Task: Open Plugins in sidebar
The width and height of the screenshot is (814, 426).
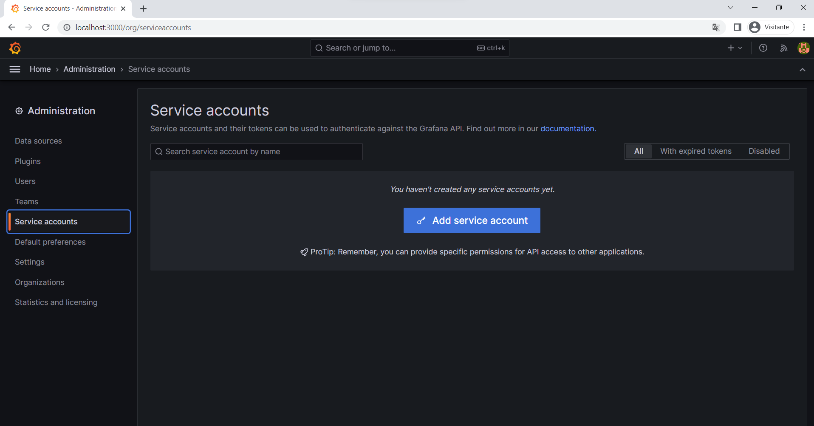Action: click(28, 161)
